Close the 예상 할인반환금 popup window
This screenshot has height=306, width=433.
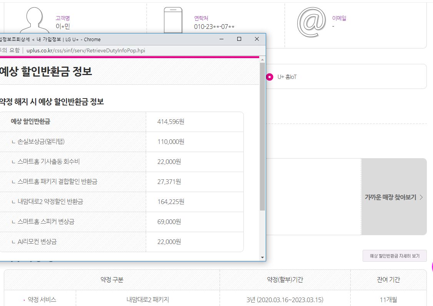(x=257, y=39)
